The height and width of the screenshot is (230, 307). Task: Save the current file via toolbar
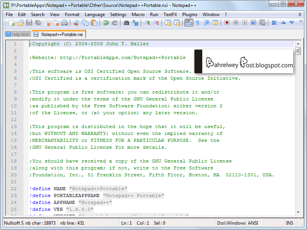coord(29,23)
